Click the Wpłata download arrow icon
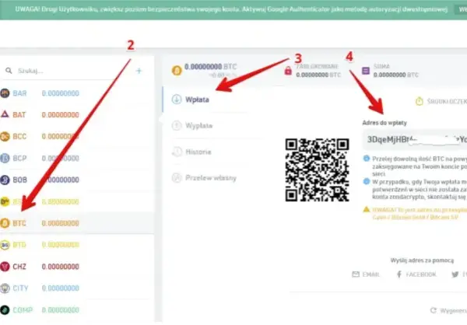 pos(177,100)
